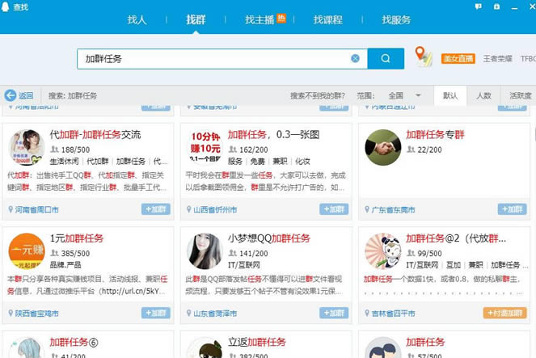Image resolution: width=536 pixels, height=358 pixels.
Task: Click the 一元赚 orange group avatar
Action: (x=26, y=251)
